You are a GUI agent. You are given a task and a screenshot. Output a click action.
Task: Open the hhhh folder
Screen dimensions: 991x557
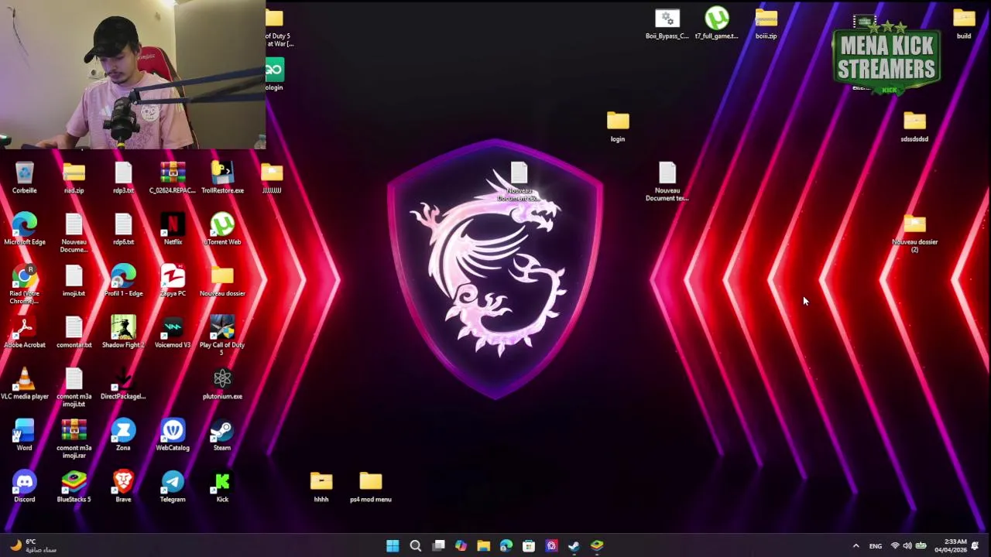point(321,487)
